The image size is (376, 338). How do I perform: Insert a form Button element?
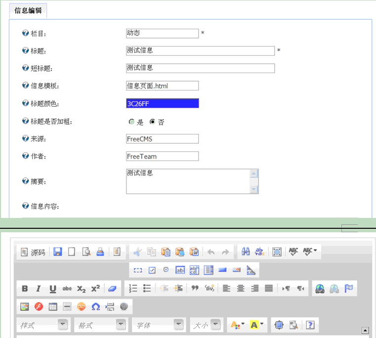coord(222,270)
